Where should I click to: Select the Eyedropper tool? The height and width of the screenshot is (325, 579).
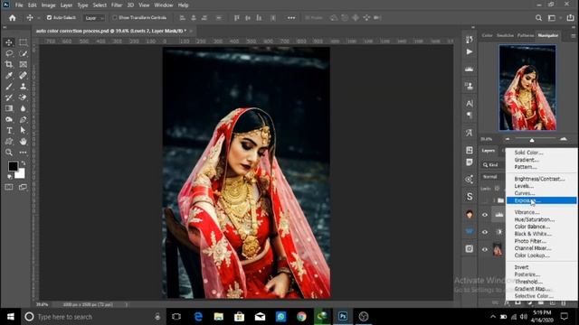[x=9, y=76]
